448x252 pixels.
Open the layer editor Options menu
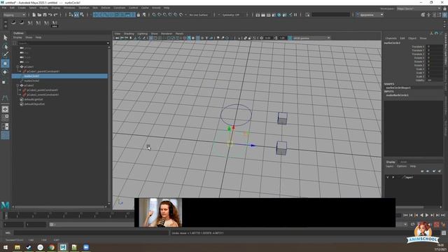click(x=401, y=167)
